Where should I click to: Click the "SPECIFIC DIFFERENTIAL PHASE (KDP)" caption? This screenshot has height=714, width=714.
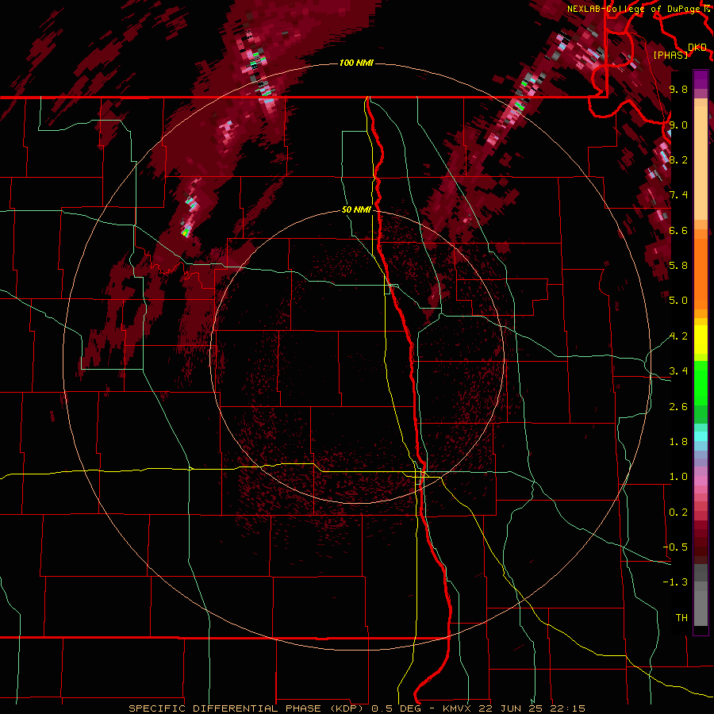click(248, 708)
